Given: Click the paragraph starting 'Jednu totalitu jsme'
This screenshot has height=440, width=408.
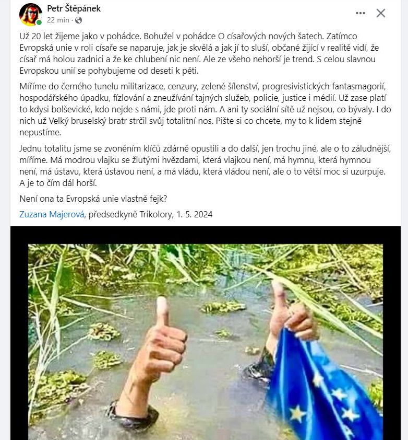Looking at the screenshot, I should coord(205,166).
